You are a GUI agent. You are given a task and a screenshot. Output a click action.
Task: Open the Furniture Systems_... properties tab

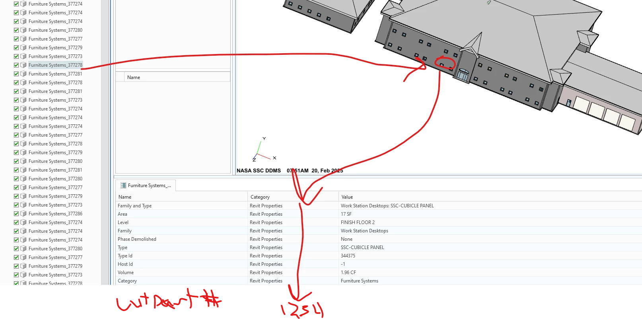pos(146,186)
